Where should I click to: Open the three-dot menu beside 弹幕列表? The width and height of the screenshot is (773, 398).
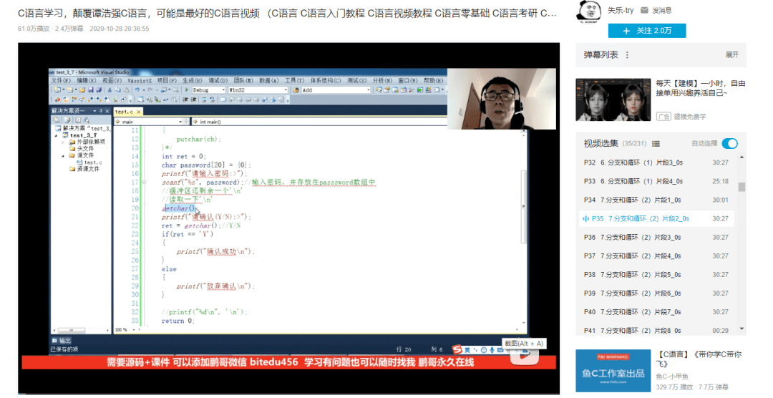click(627, 54)
